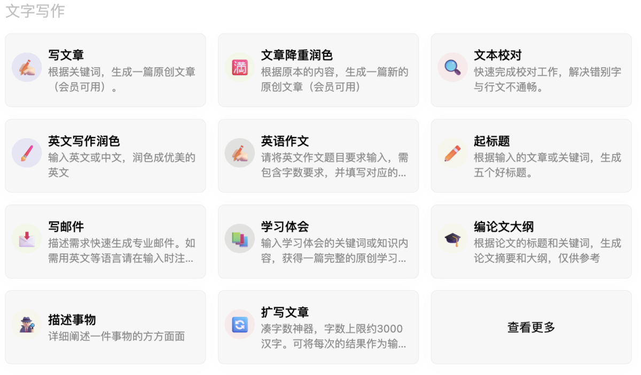Select the 写文章 pencil icon
Viewport: 641px width, 375px height.
[27, 67]
